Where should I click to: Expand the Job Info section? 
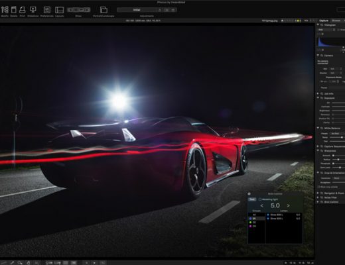(318, 93)
